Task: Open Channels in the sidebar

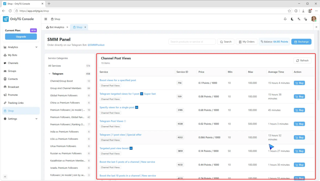Action: click(21, 63)
